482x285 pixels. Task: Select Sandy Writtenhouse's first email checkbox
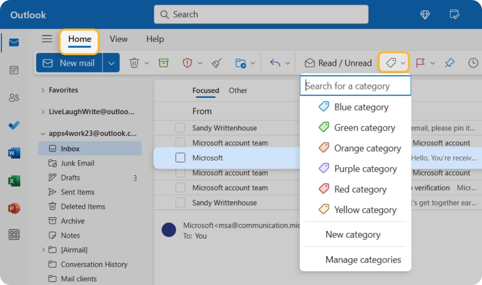click(x=180, y=127)
